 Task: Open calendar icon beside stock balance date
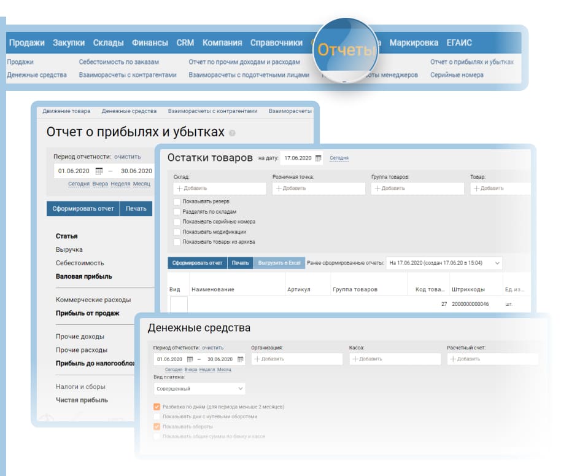pyautogui.click(x=319, y=158)
